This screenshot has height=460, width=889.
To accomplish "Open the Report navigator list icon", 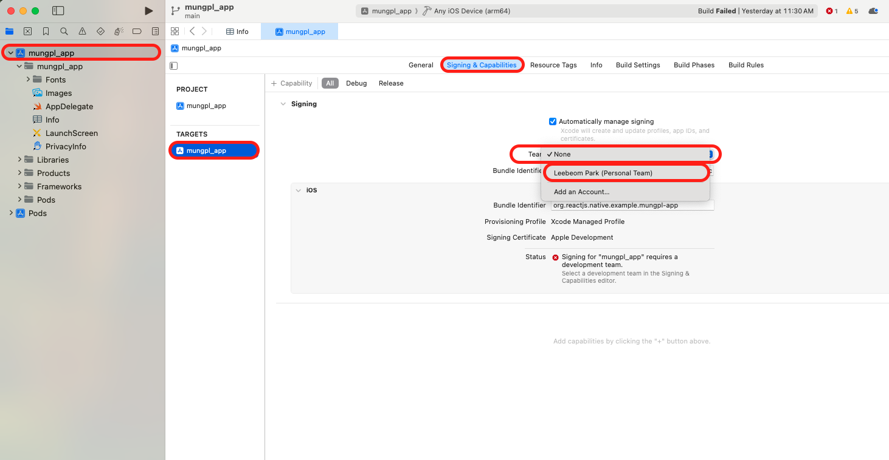I will 155,31.
